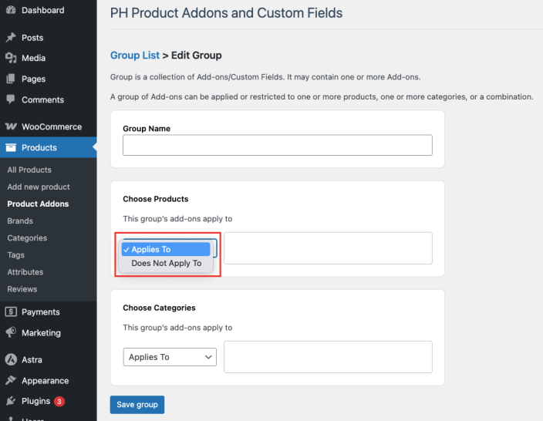Image resolution: width=543 pixels, height=421 pixels.
Task: Click the WooCommerce logo icon
Action: pos(11,126)
